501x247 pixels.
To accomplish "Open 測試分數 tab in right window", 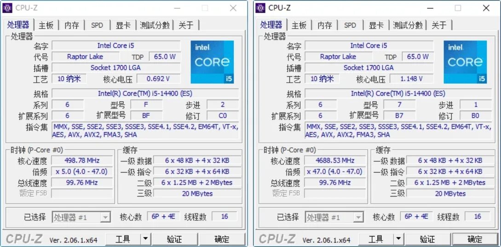I will coord(408,25).
